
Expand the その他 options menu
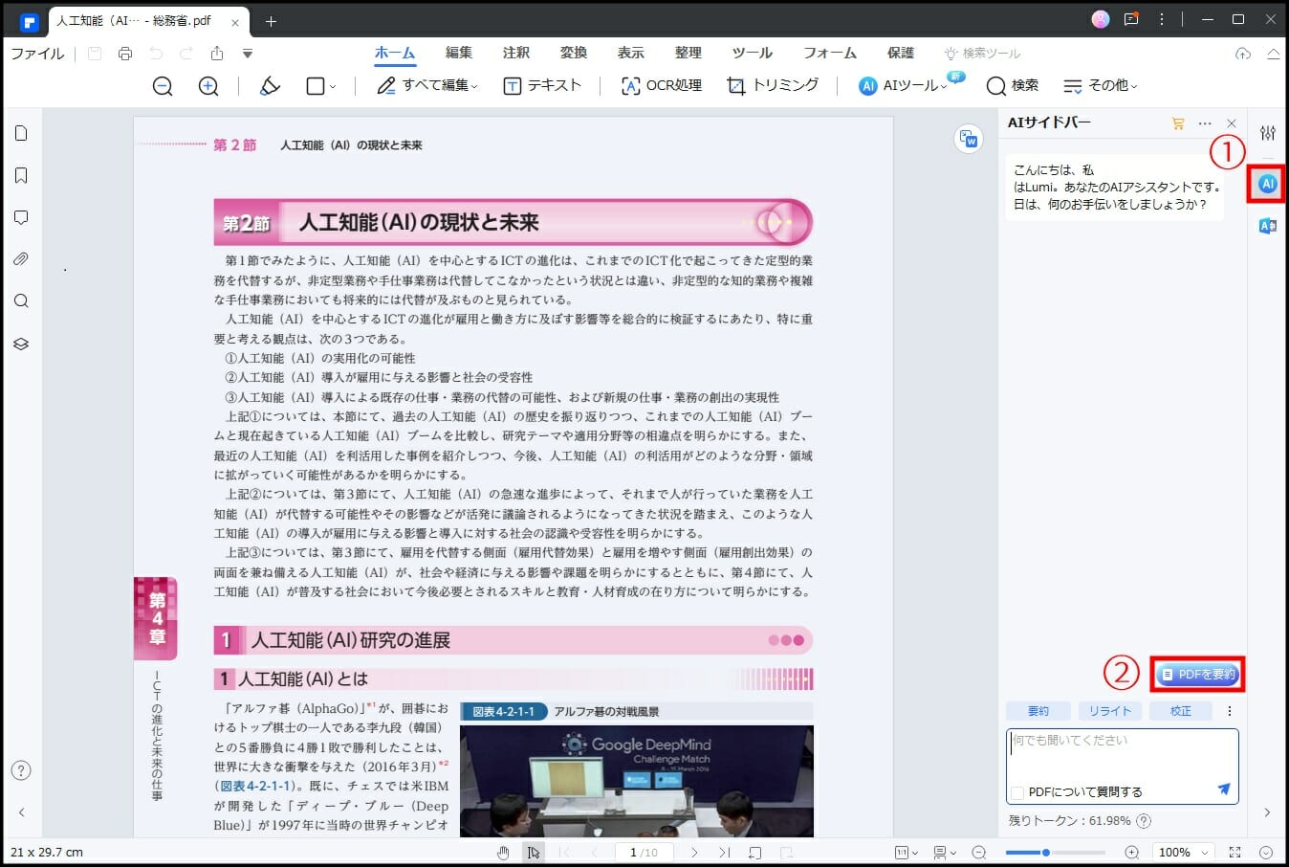click(x=1100, y=85)
